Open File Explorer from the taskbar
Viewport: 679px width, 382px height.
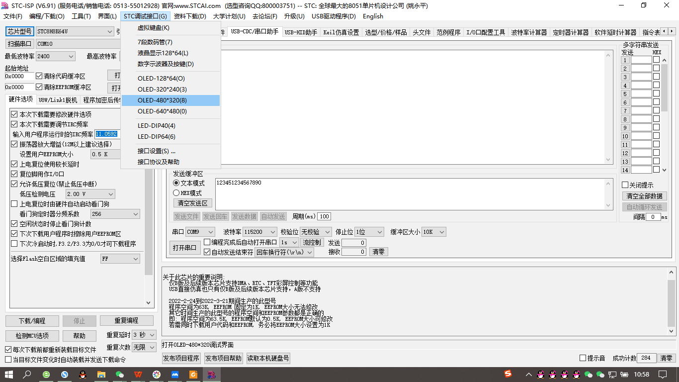click(101, 374)
